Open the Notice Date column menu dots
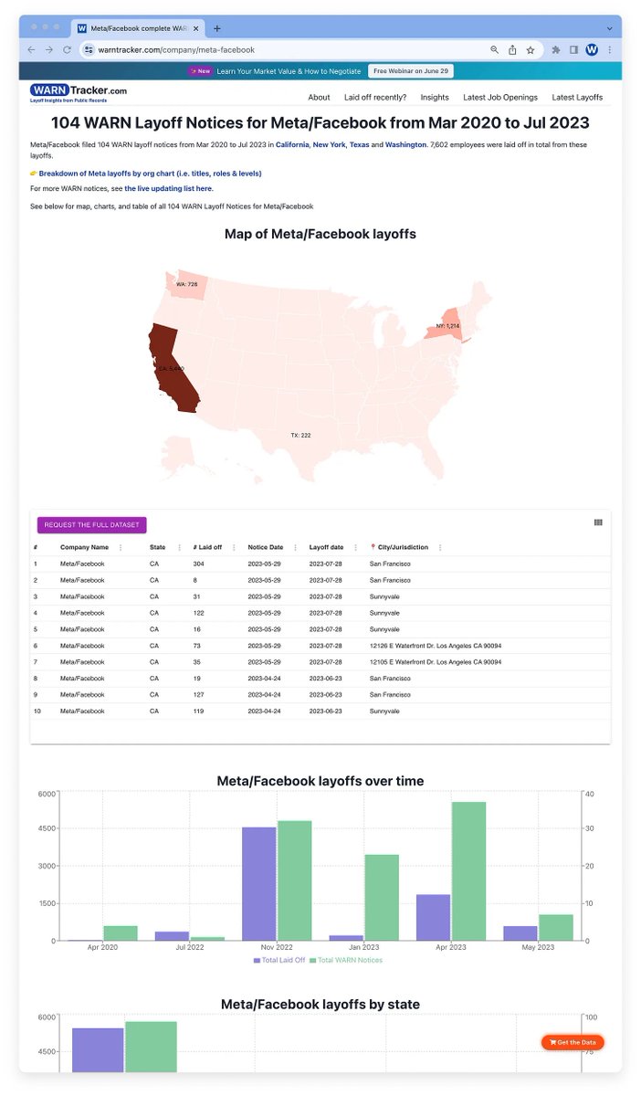 [x=295, y=547]
